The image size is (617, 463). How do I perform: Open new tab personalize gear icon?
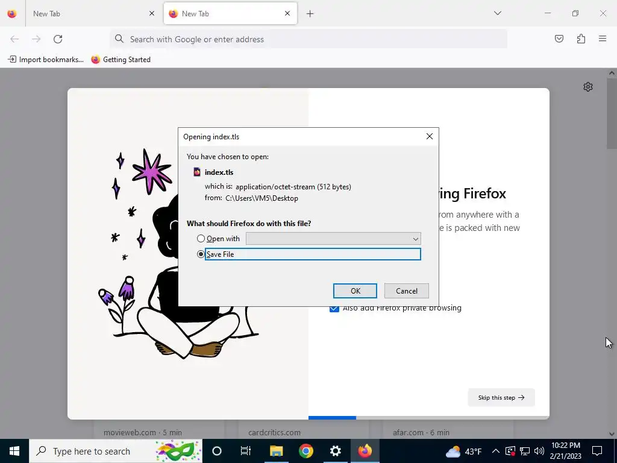point(588,87)
